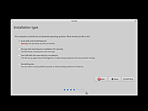The height and width of the screenshot is (111, 148).
Task: Click 'You can create or resize partitions' text
Action: pyautogui.click(x=52, y=67)
